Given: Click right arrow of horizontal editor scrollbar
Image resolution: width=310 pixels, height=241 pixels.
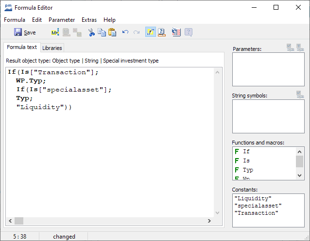Looking at the screenshot, I should (x=209, y=221).
